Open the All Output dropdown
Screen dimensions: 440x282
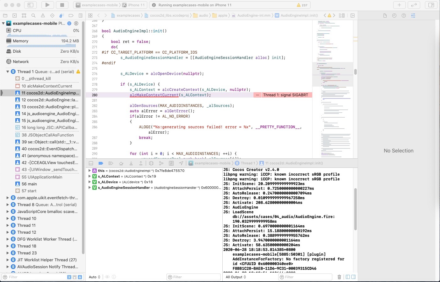click(236, 277)
